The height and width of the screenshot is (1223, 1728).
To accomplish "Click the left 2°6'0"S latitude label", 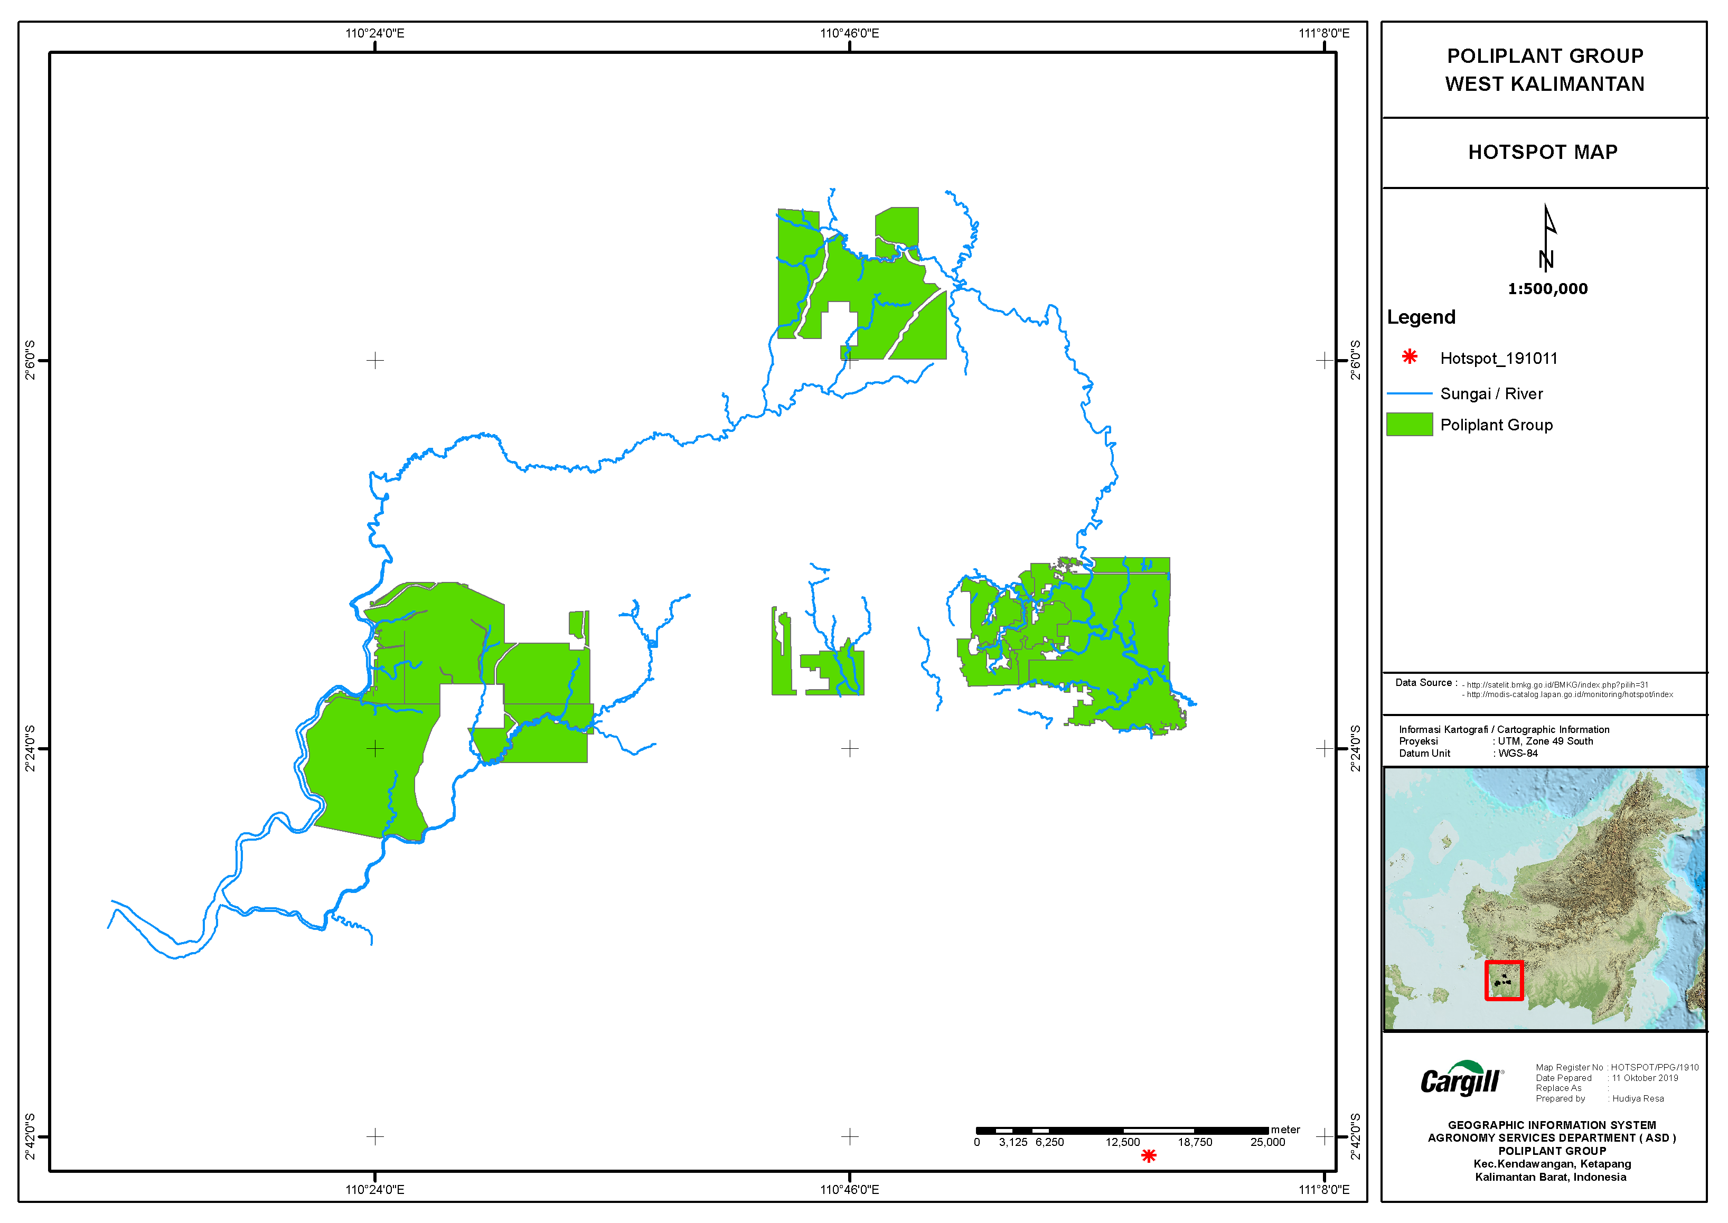I will 30,360.
